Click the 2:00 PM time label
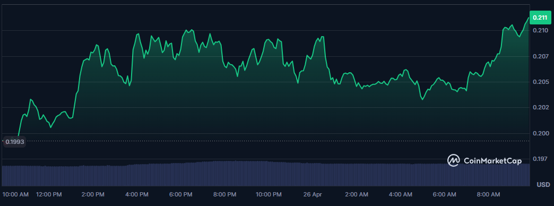The width and height of the screenshot is (554, 206). tap(93, 195)
